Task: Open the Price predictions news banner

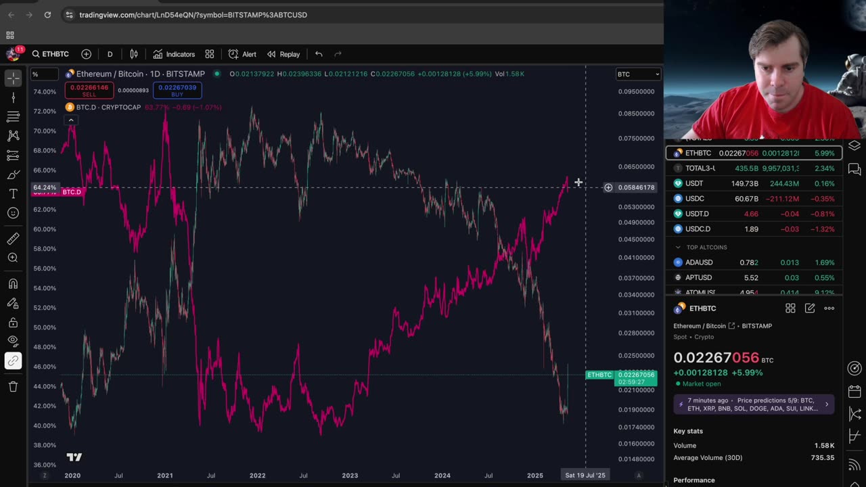Action: 754,404
